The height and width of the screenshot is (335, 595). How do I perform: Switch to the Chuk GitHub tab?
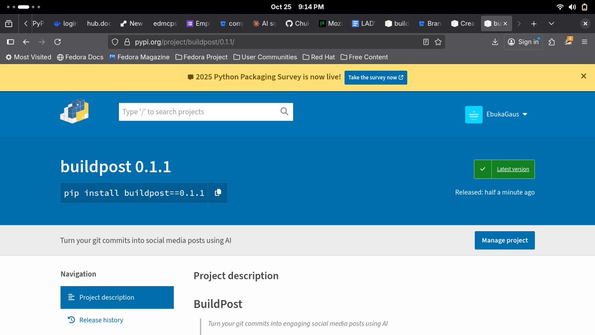click(x=297, y=23)
